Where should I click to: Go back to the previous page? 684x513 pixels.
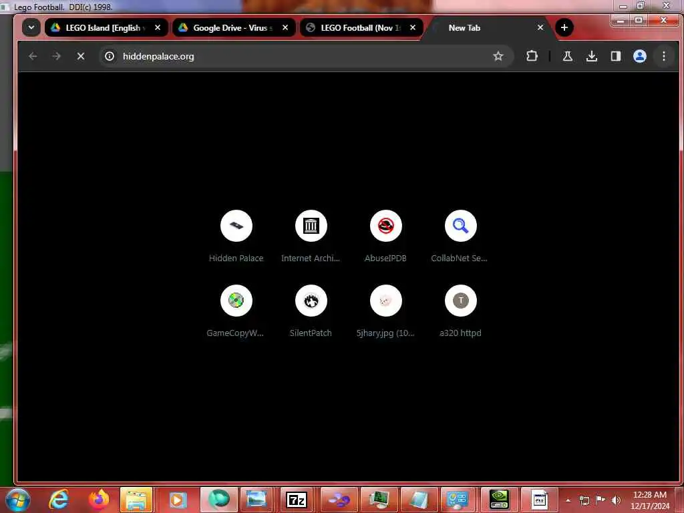click(x=33, y=56)
